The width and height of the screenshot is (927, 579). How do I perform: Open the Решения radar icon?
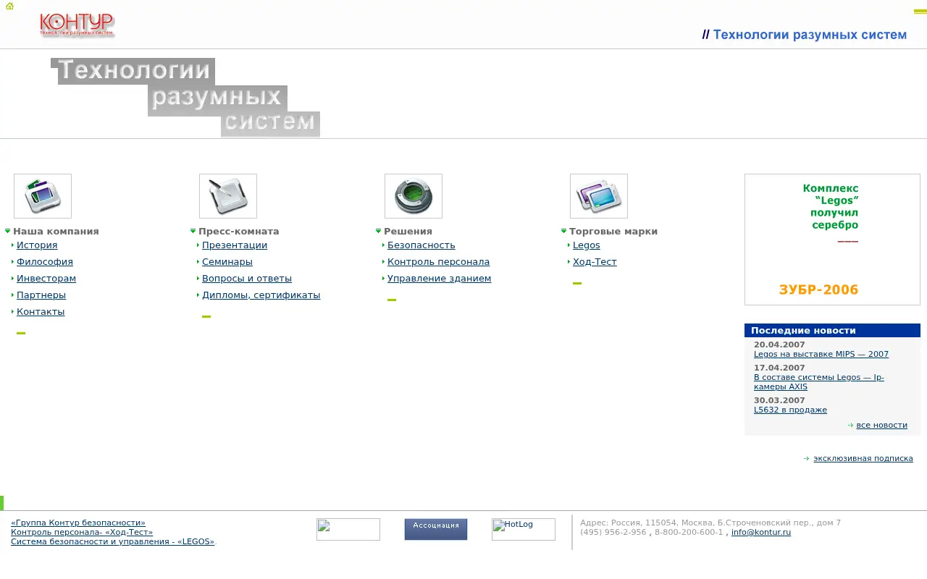[x=414, y=196]
